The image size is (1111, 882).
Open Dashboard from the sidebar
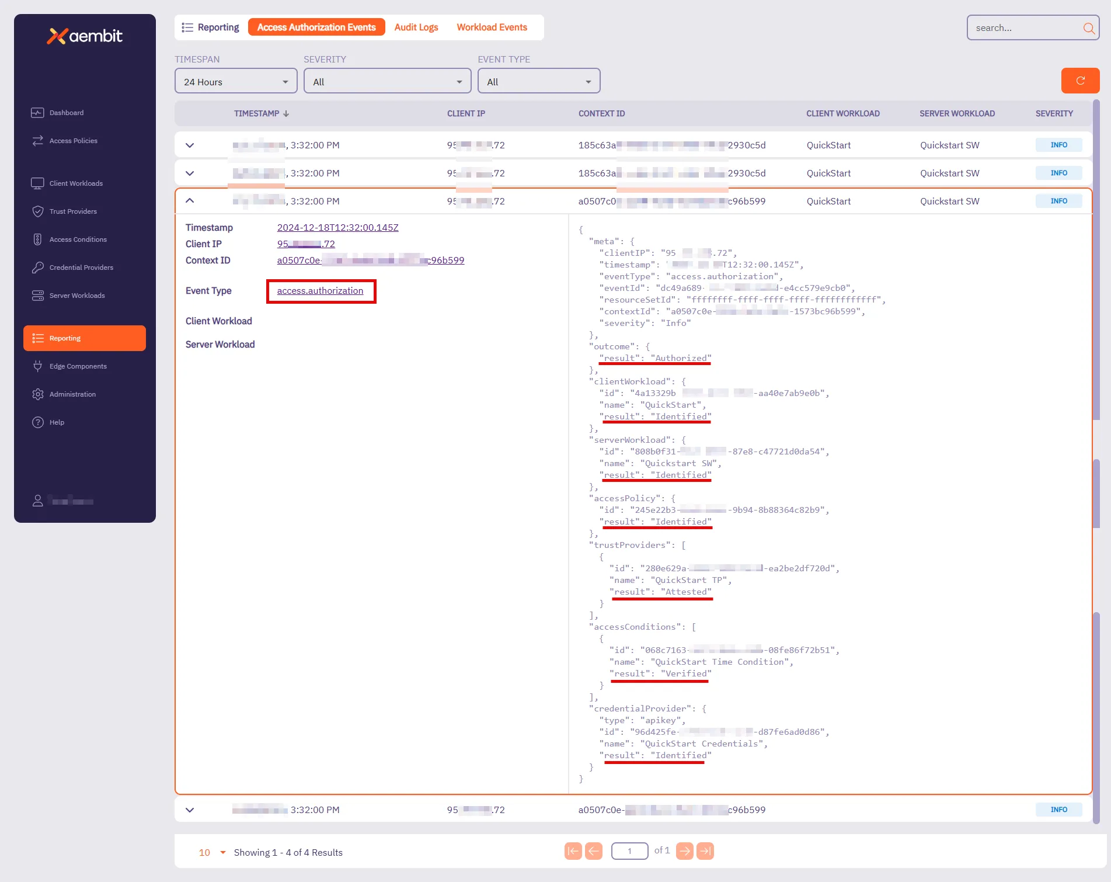click(x=66, y=113)
